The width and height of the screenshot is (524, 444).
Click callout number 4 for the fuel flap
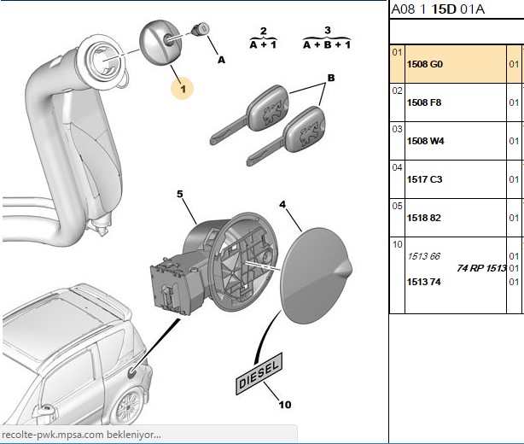tap(282, 204)
